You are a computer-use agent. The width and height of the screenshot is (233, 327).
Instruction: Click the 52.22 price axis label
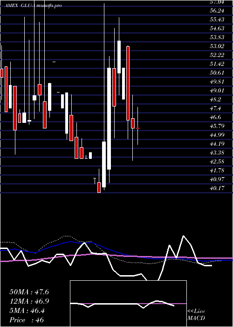point(217,55)
